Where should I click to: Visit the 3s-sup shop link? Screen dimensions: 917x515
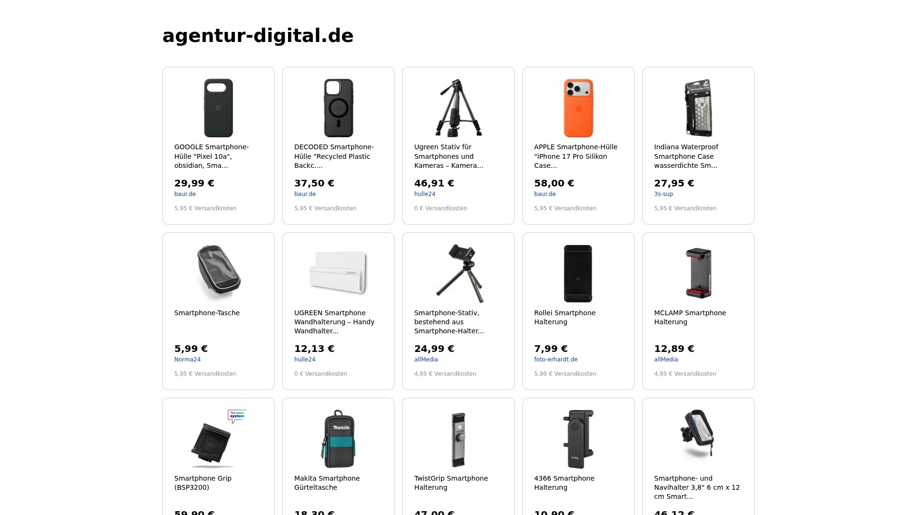coord(663,194)
